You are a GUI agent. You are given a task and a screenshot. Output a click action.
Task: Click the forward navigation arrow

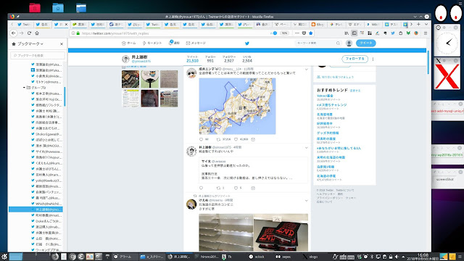tap(21, 33)
